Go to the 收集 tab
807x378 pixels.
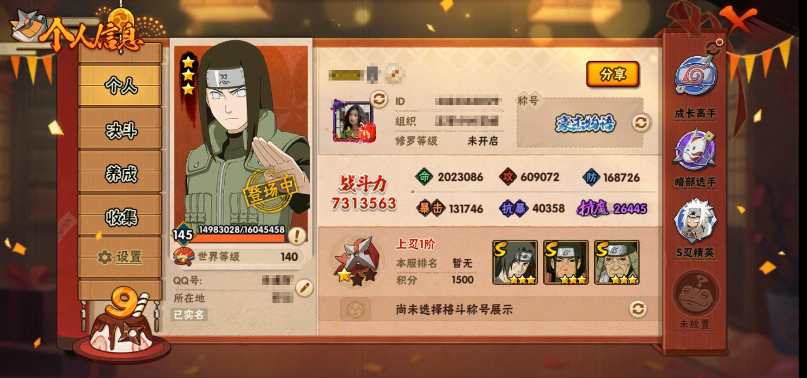[120, 217]
